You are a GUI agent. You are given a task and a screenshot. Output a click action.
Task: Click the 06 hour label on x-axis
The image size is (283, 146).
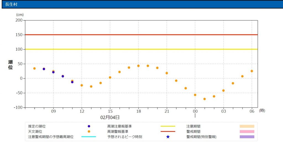(x=252, y=111)
